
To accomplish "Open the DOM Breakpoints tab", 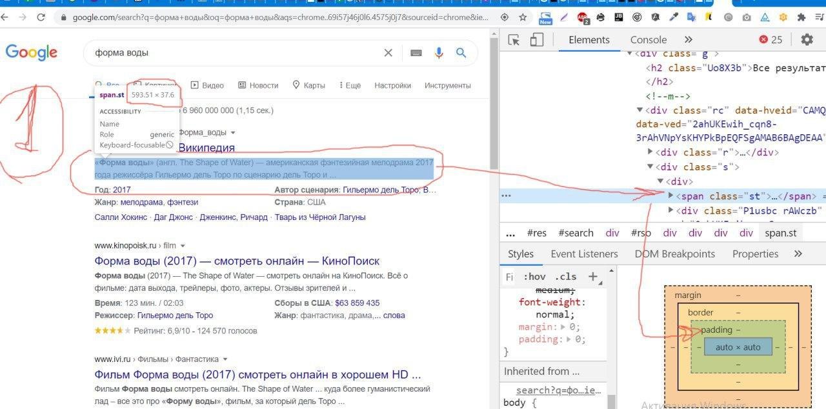I will tap(675, 254).
